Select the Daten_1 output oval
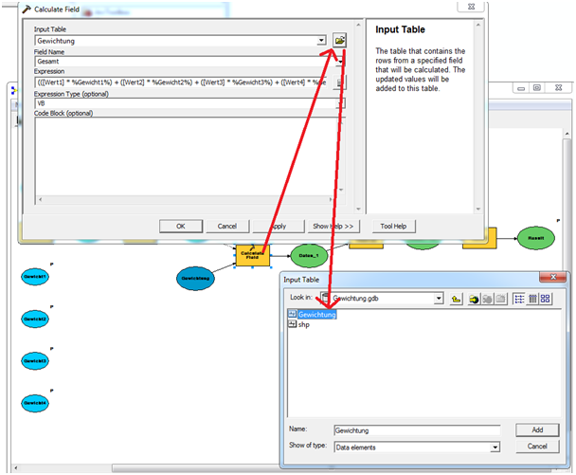Image resolution: width=576 pixels, height=475 pixels. 309,256
